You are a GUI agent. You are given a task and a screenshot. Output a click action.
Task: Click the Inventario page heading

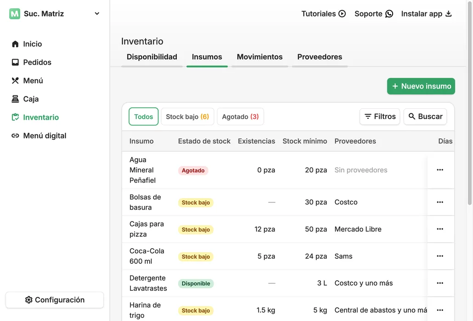pos(142,41)
